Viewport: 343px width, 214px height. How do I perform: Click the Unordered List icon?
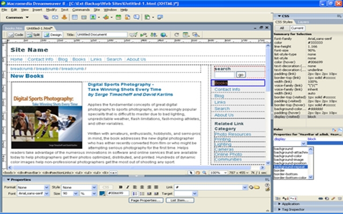click(x=135, y=194)
